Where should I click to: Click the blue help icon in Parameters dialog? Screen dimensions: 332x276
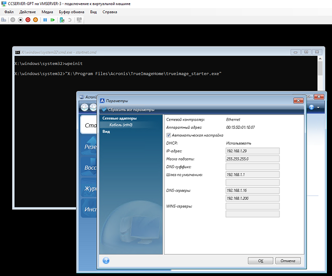coord(106,260)
